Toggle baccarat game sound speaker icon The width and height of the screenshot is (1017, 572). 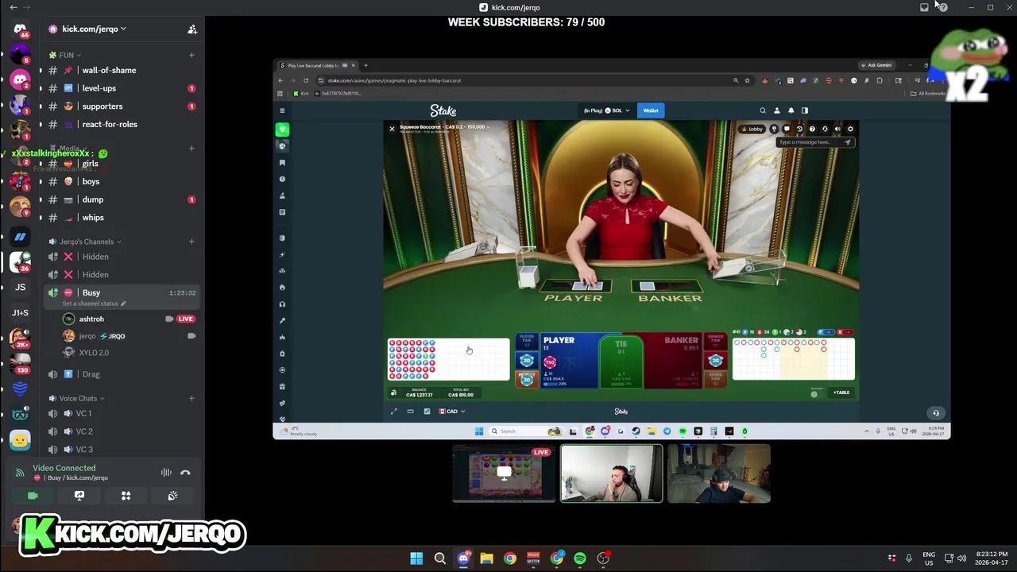coord(837,129)
